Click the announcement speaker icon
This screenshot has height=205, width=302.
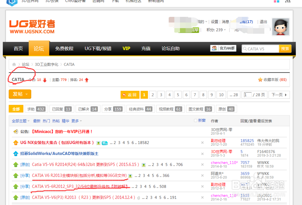click(x=16, y=132)
